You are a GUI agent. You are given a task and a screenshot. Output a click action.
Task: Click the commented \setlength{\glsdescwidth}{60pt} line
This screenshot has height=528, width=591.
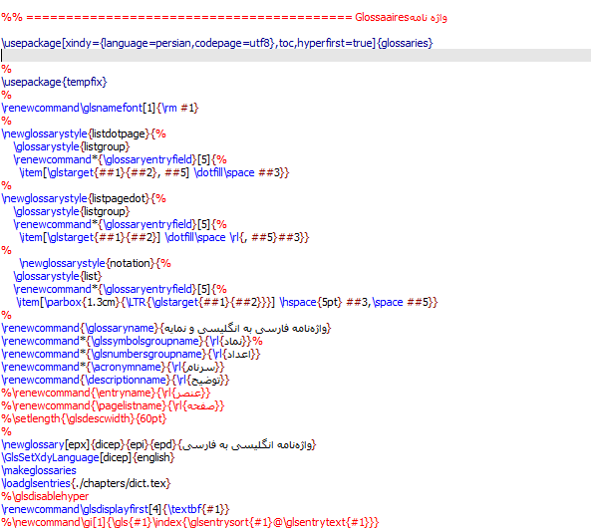[x=84, y=418]
